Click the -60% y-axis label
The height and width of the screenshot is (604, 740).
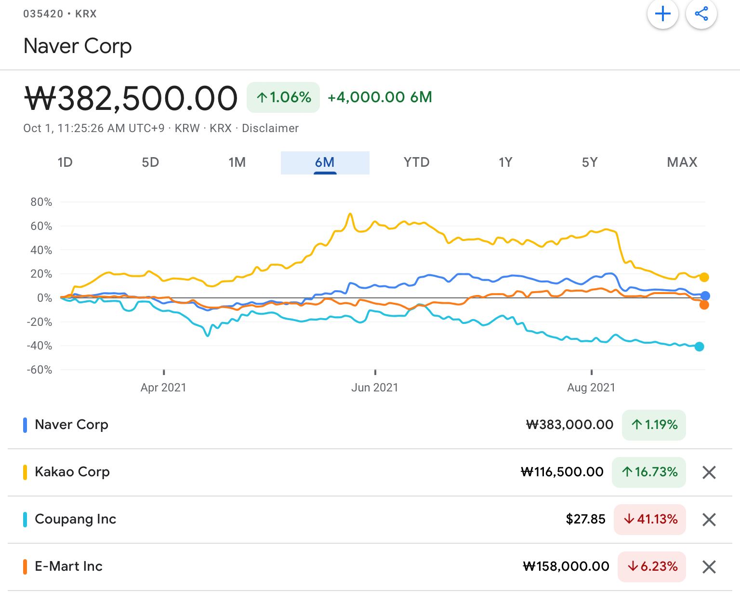coord(40,370)
